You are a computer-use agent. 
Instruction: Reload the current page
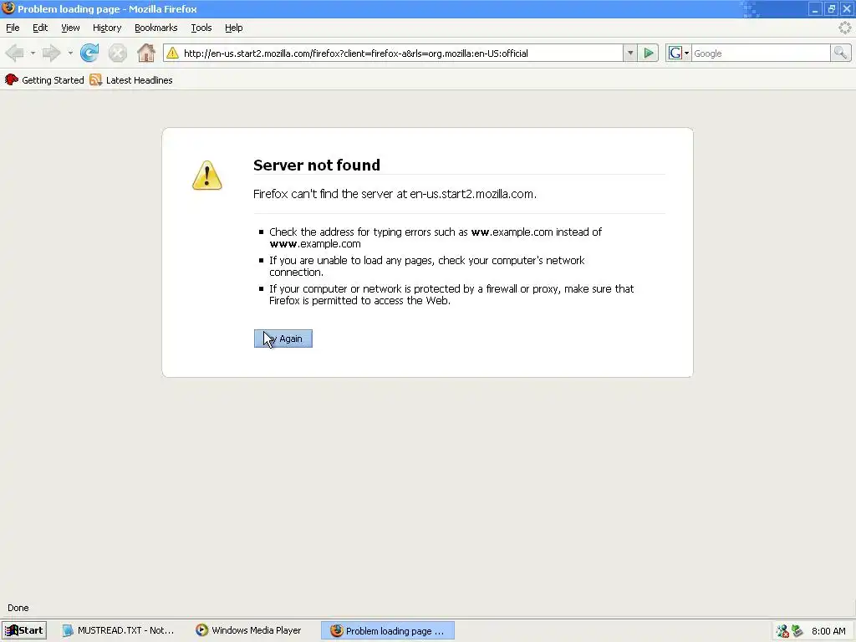click(x=89, y=53)
